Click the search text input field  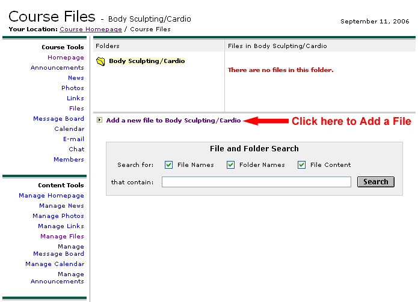click(256, 182)
